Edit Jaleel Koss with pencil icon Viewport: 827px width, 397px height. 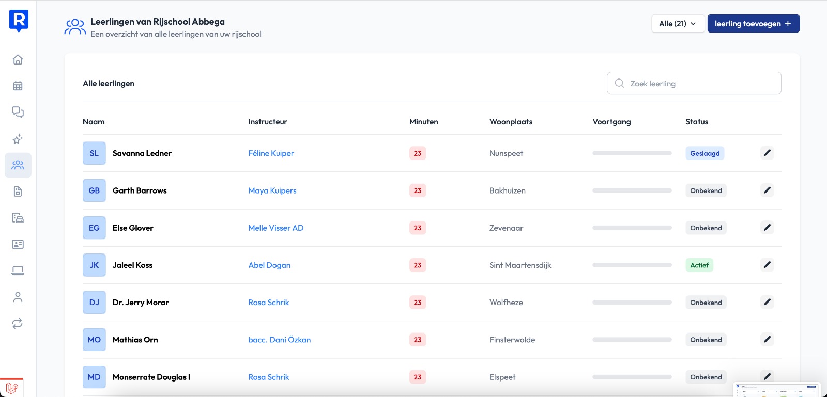pos(767,265)
